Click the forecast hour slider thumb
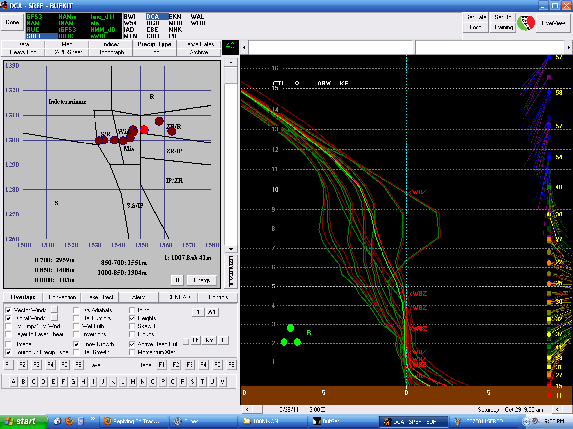Screen dimensions: 573x429 pyautogui.click(x=414, y=47)
